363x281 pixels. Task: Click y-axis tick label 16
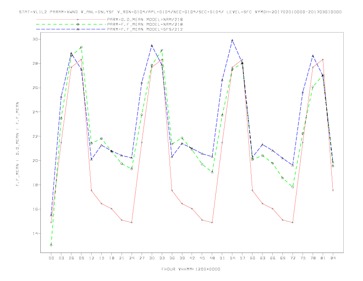pos(34,209)
